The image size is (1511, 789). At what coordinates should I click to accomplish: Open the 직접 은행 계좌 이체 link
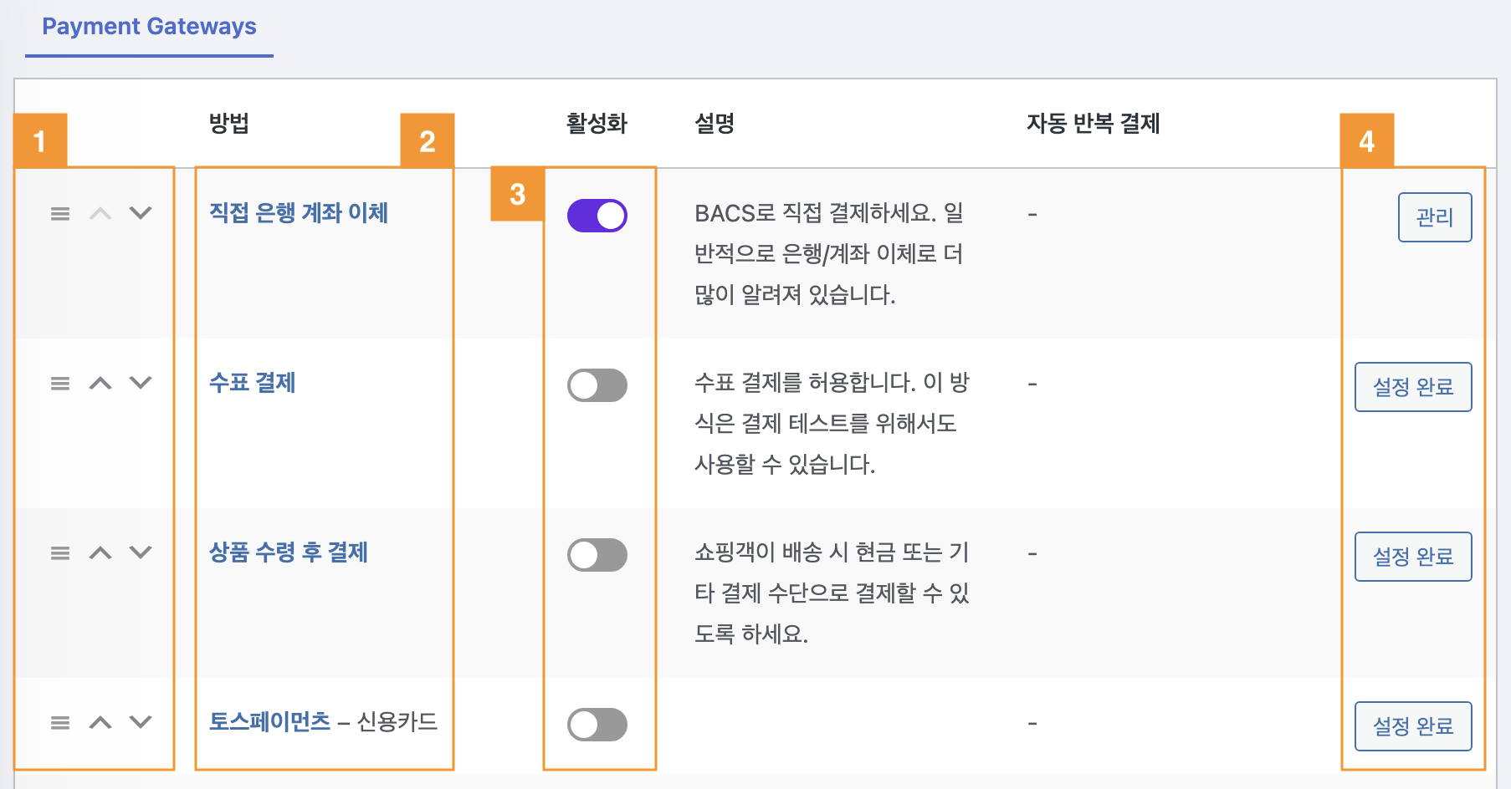pyautogui.click(x=299, y=213)
